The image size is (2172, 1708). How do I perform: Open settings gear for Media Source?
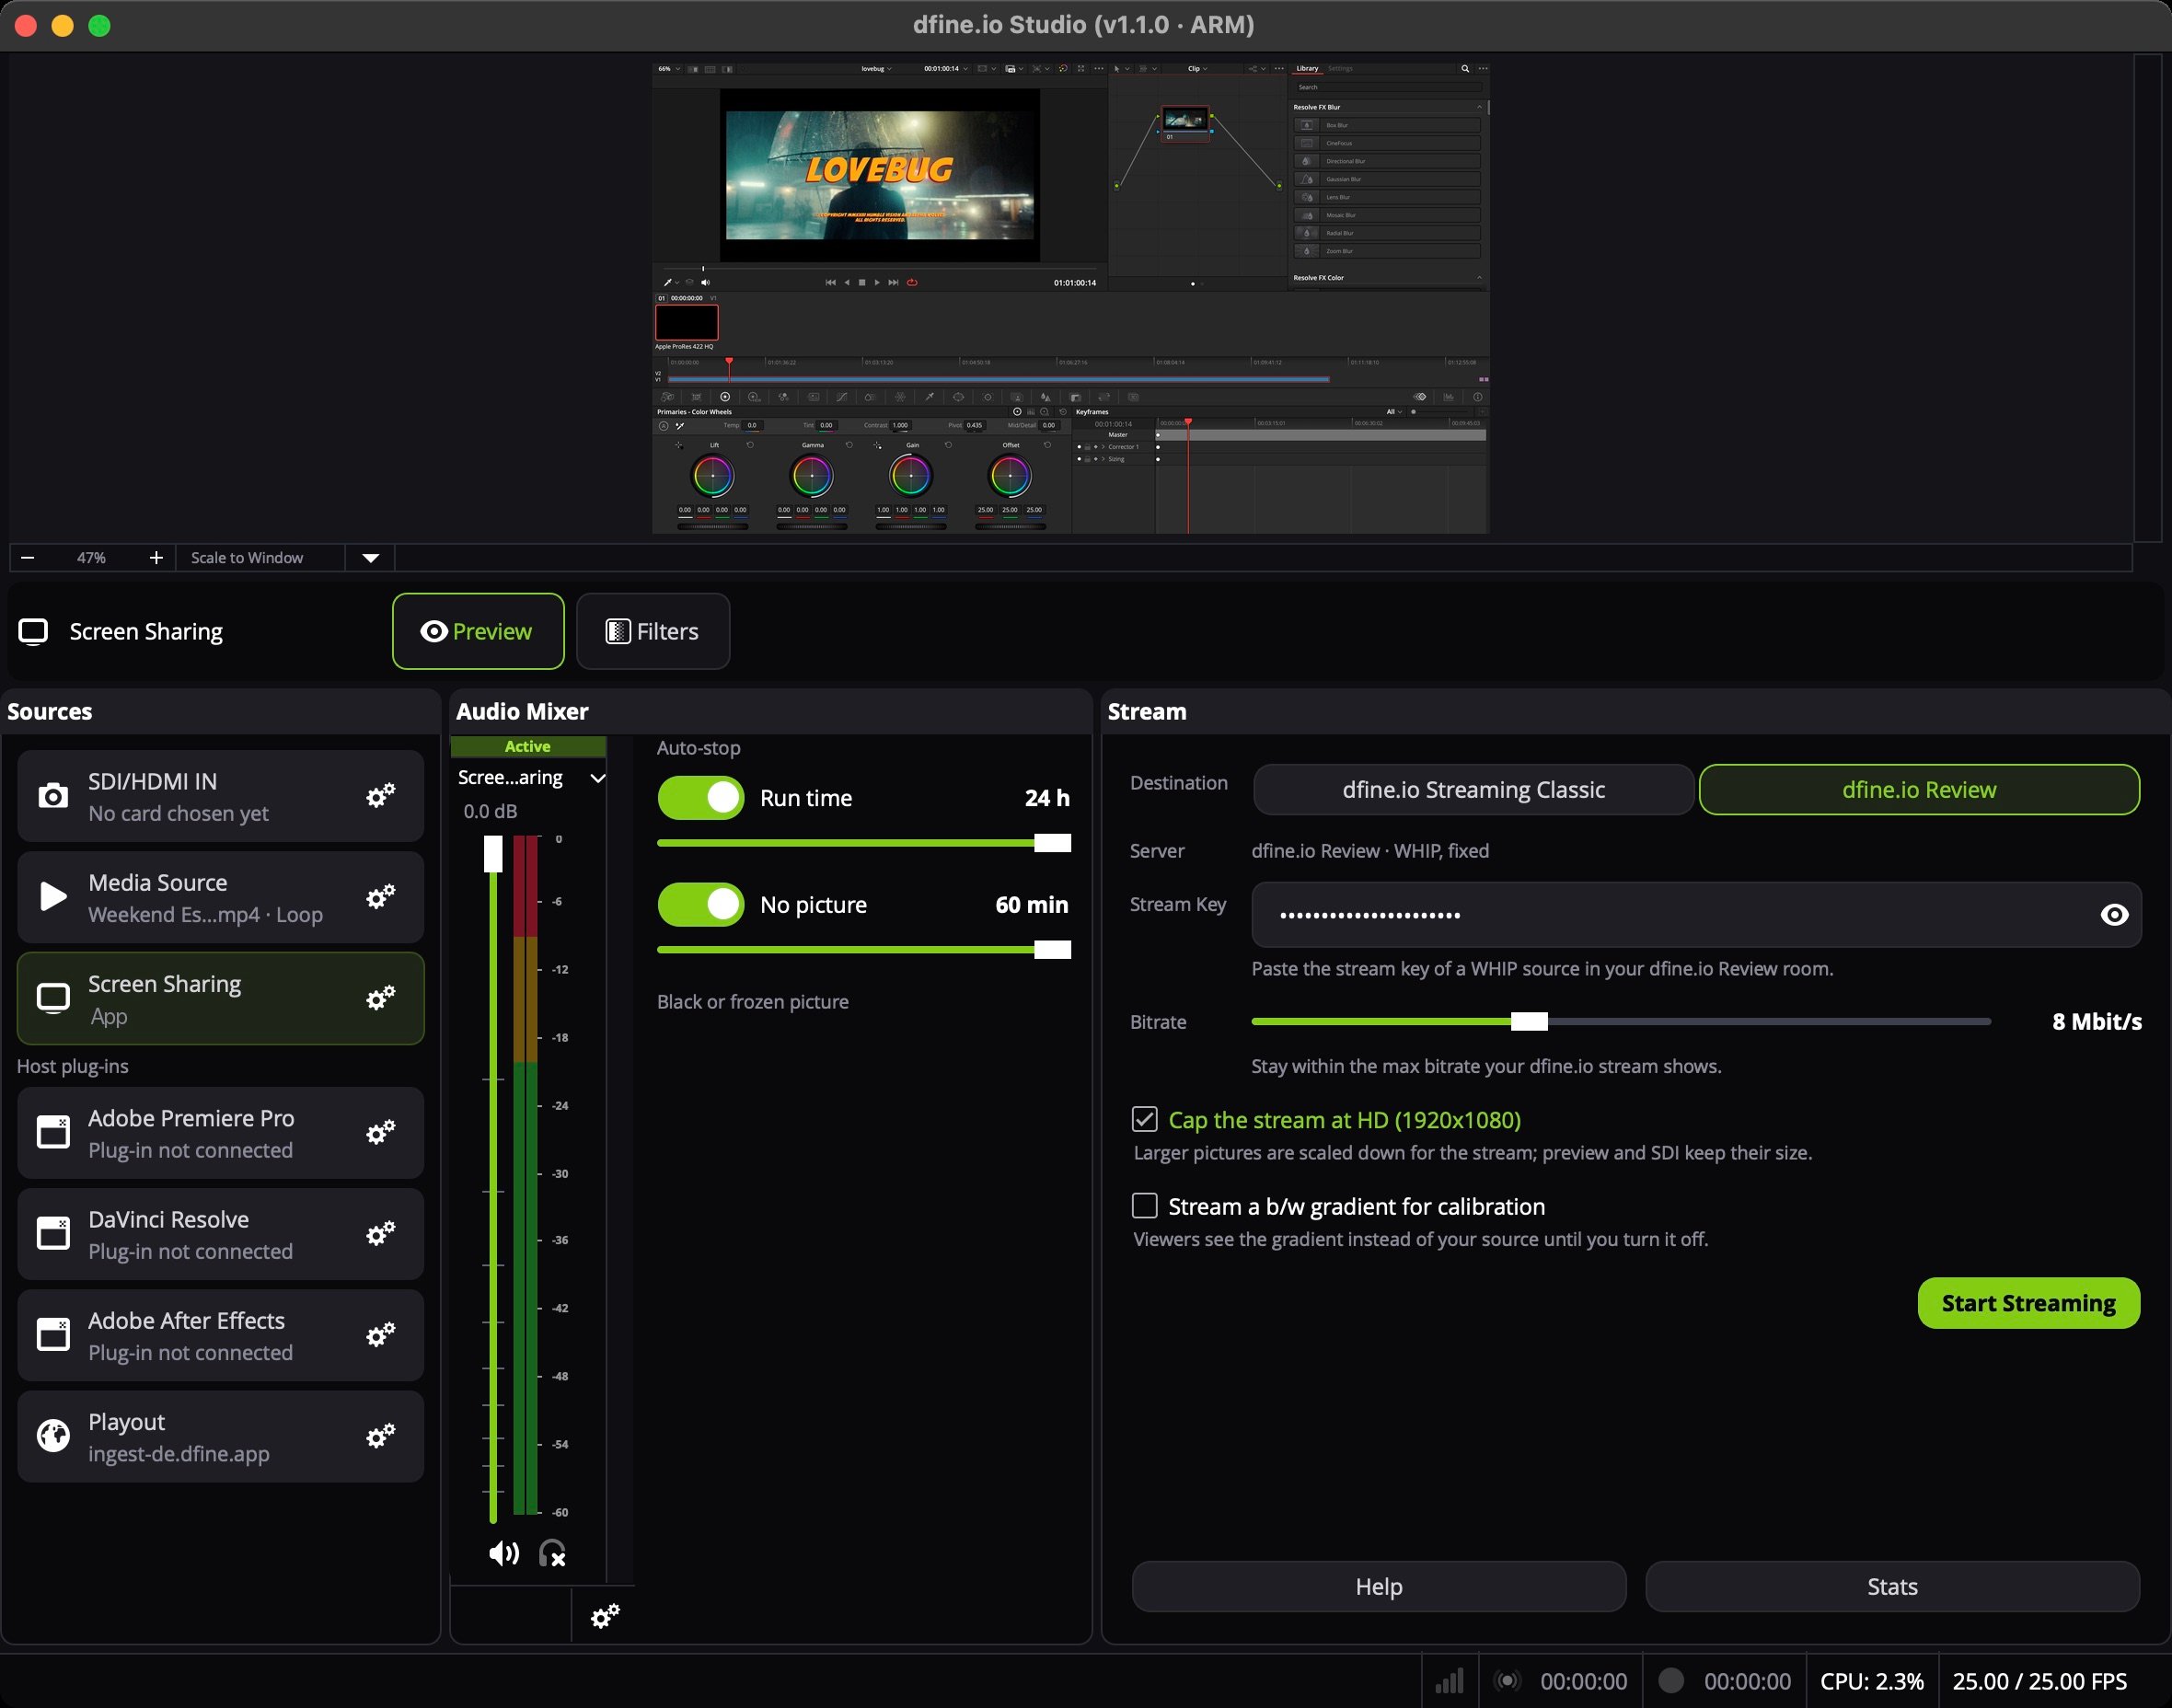tap(380, 897)
